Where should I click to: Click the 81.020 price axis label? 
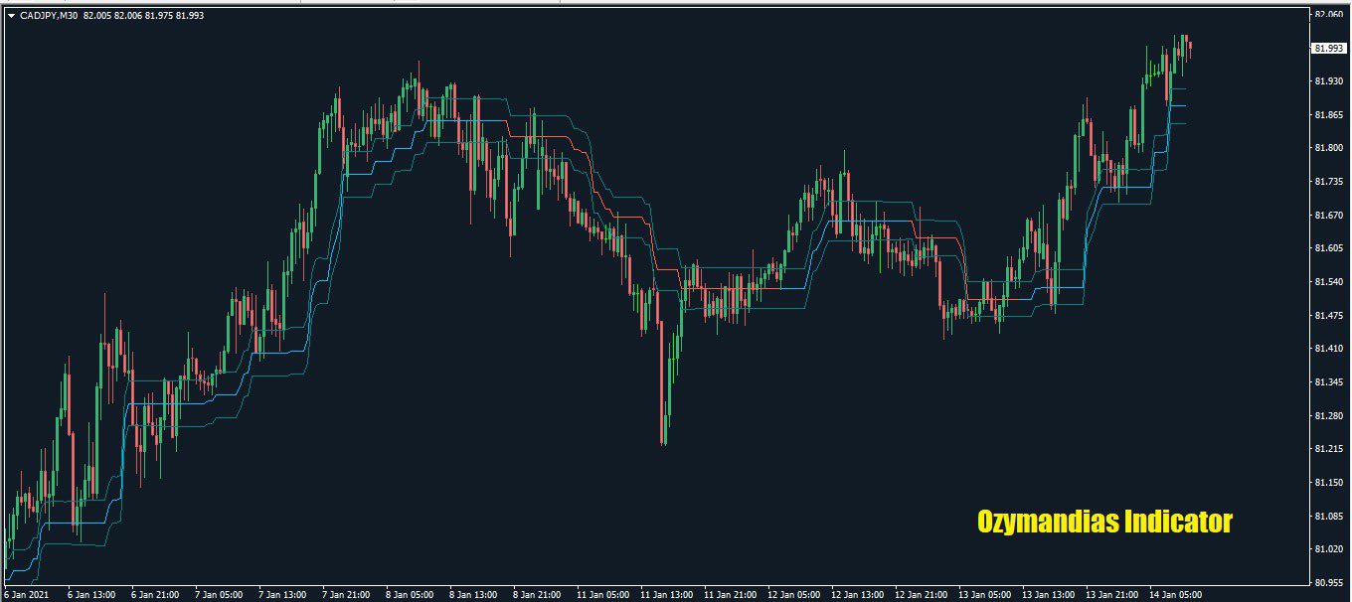[x=1329, y=549]
